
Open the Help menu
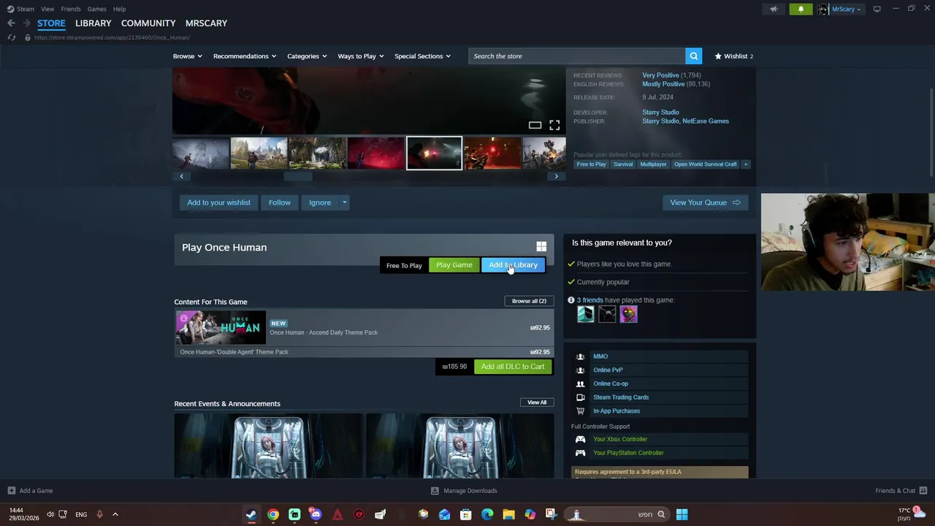click(x=119, y=9)
